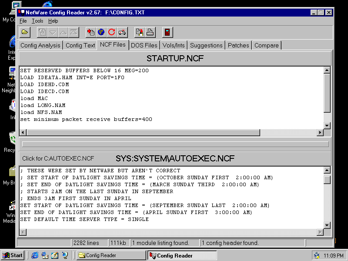This screenshot has width=348, height=261.
Task: Click the active Config Reader app taskbar button
Action: pos(182,255)
